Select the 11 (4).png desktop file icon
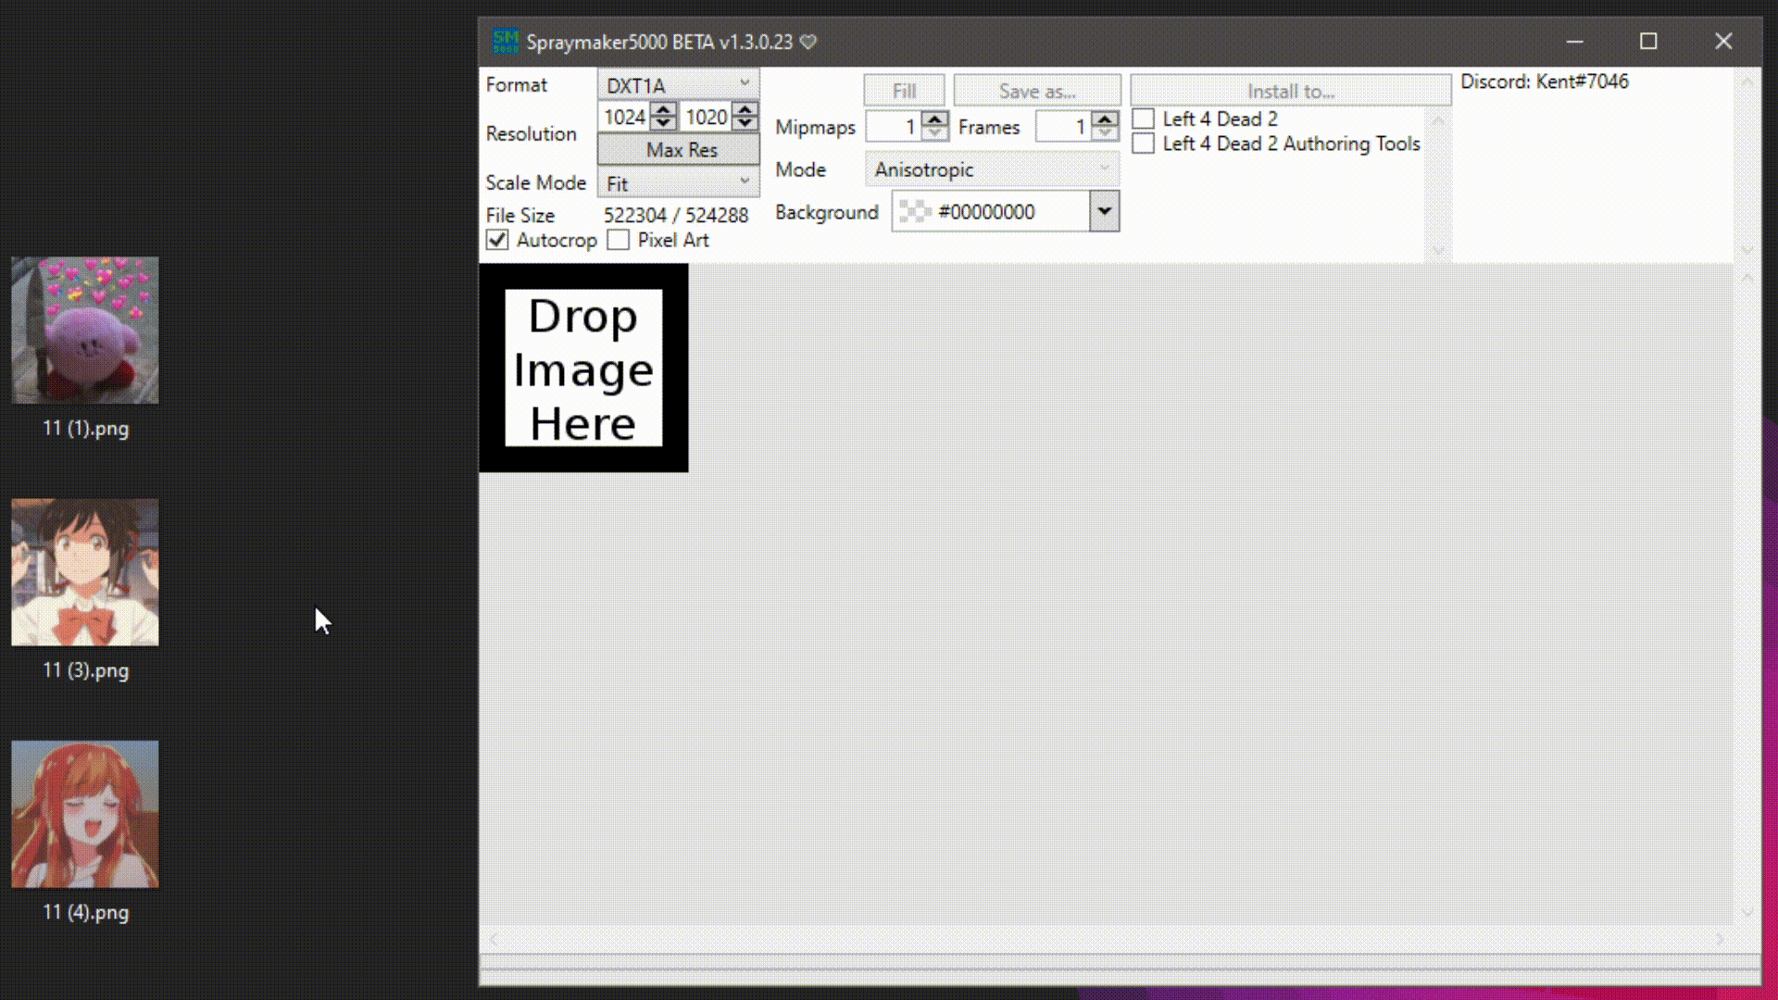This screenshot has width=1778, height=1000. pyautogui.click(x=85, y=814)
